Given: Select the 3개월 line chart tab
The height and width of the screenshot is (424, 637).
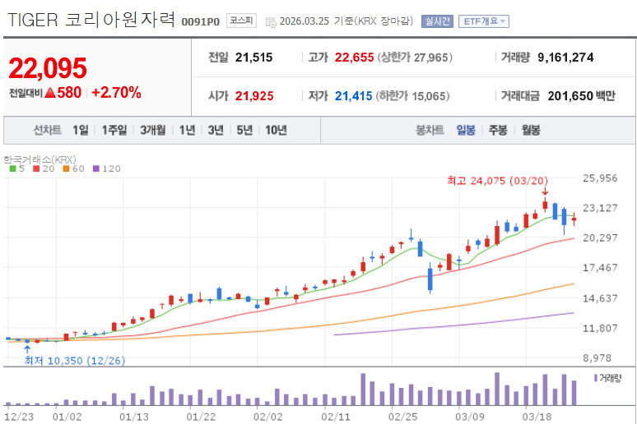Looking at the screenshot, I should pyautogui.click(x=153, y=131).
